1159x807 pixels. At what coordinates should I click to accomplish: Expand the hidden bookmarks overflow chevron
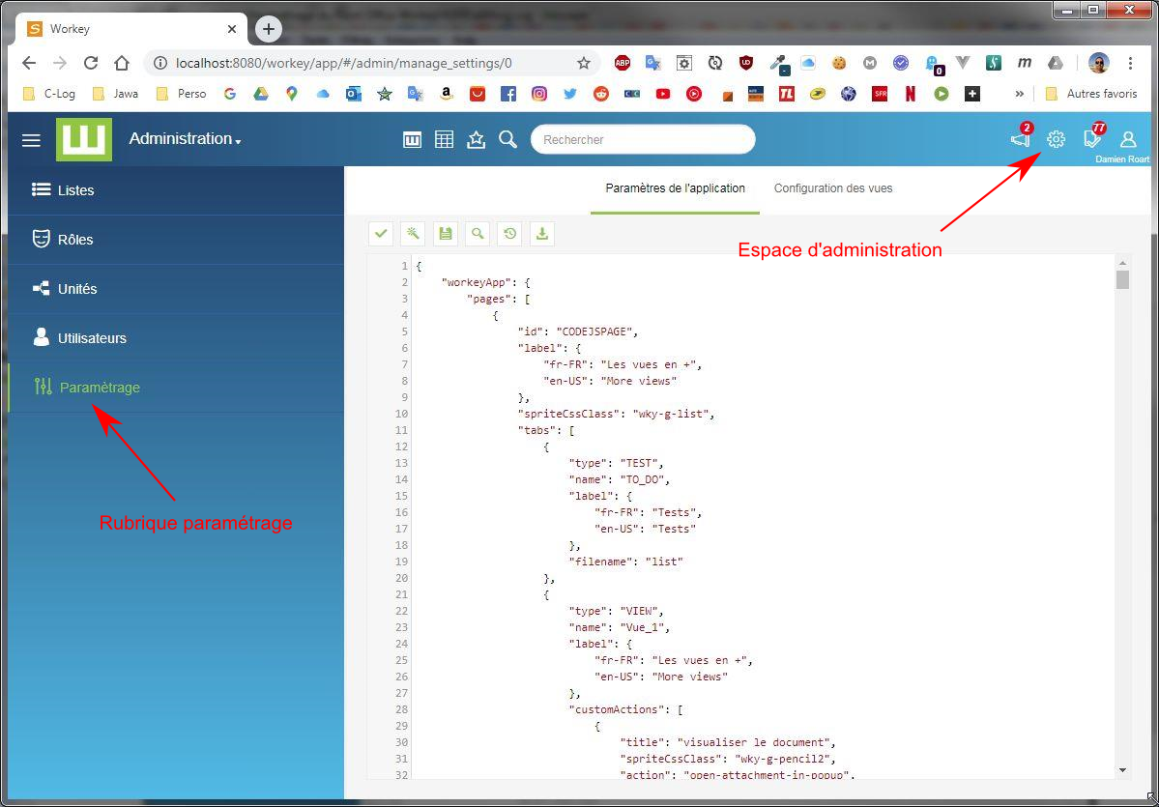1019,94
